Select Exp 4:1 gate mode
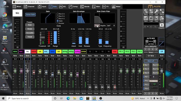 [57, 19]
